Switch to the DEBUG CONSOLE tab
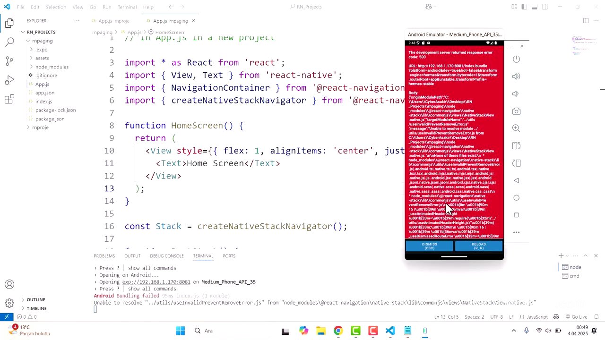This screenshot has height=340, width=605. 167,256
